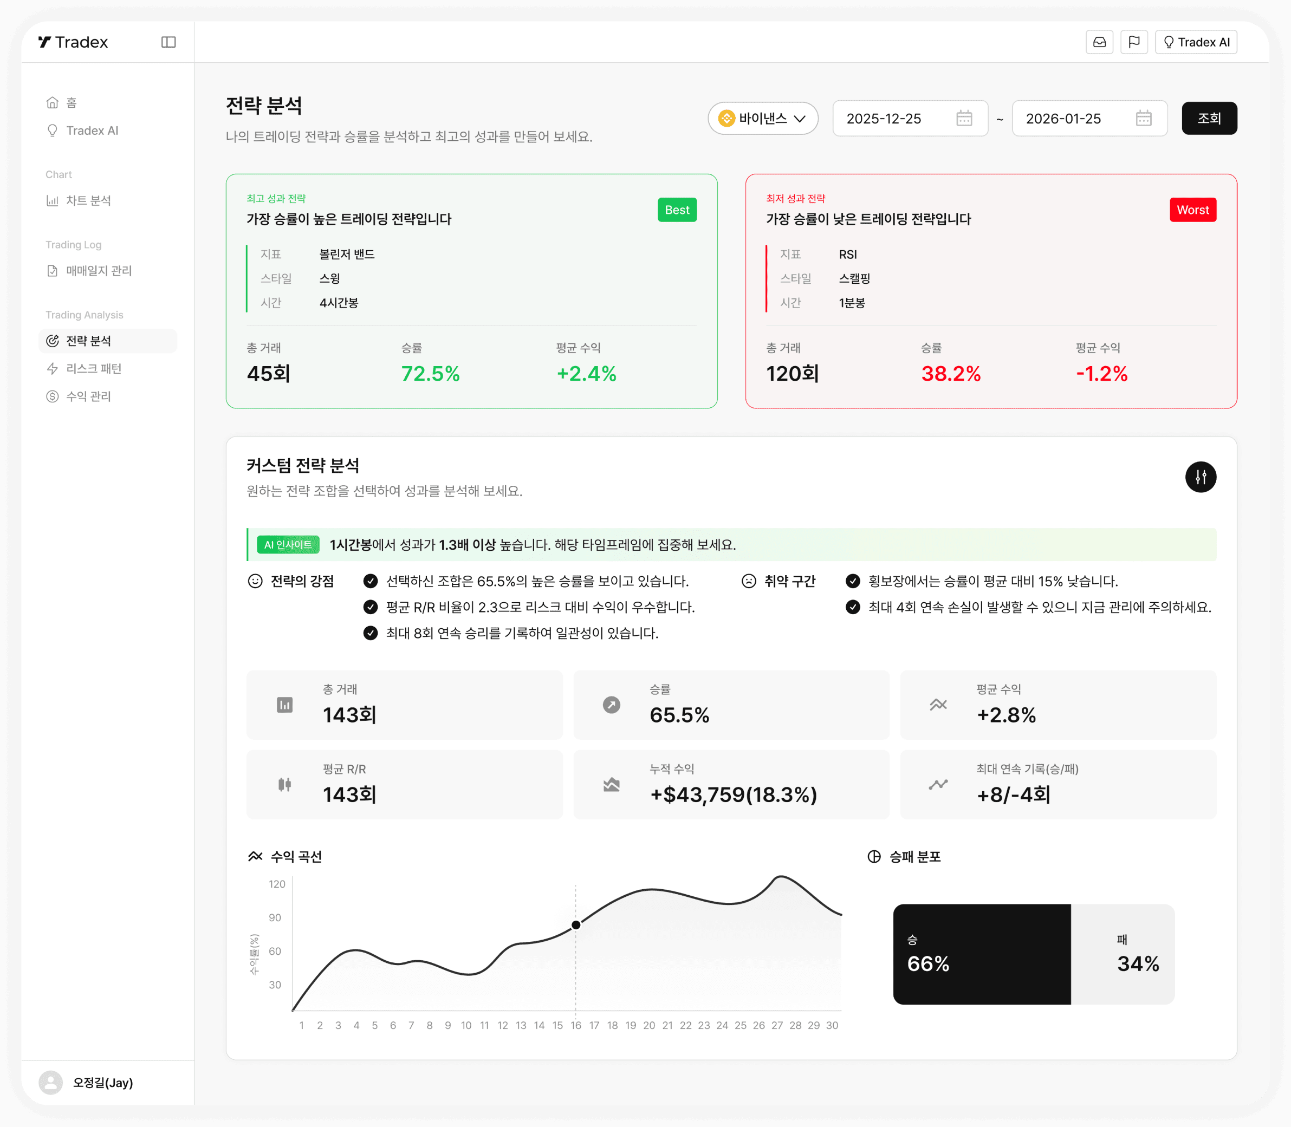1291x1127 pixels.
Task: Click sad face icon next to 취약 구간
Action: click(x=749, y=581)
